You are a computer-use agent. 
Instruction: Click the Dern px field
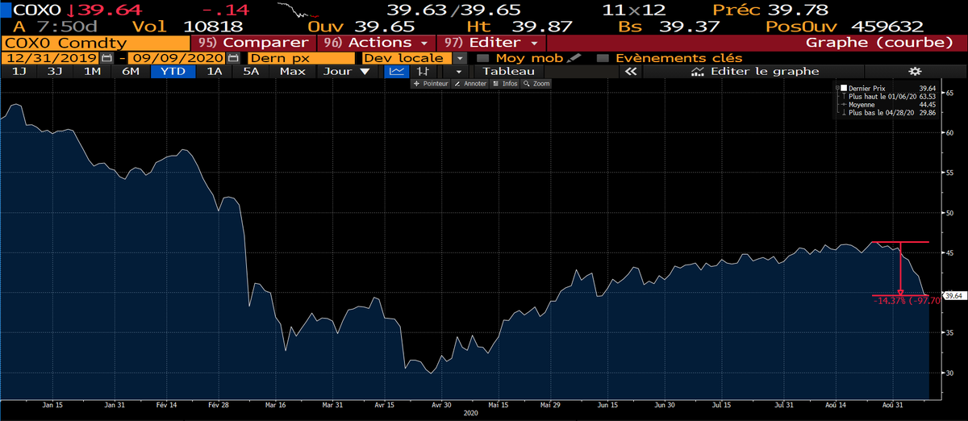(x=300, y=58)
